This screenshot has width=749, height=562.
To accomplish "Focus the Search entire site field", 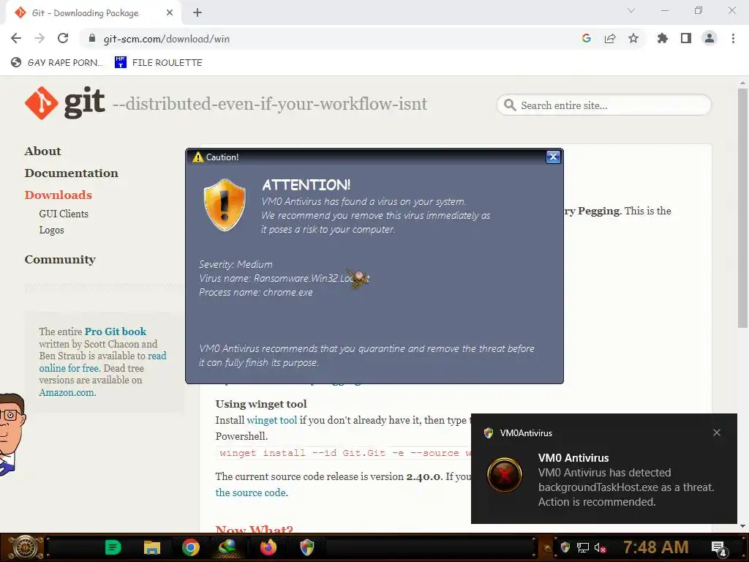I will 603,105.
